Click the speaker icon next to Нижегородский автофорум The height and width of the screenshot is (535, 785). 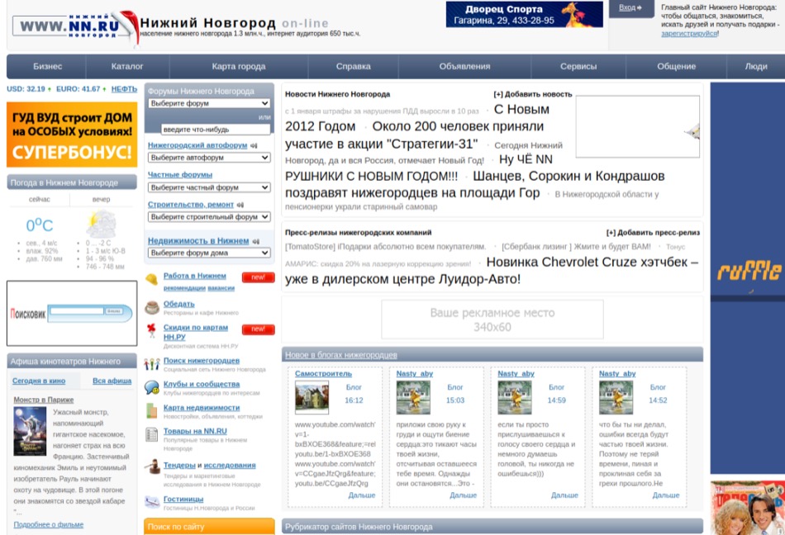click(x=254, y=145)
